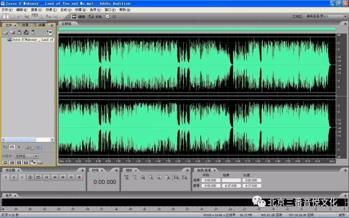Image resolution: width=349 pixels, height=218 pixels.
Task: Open the workspace dropdown at top right
Action: coord(326,16)
